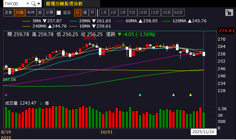236x140 pixels.
Task: Click the 收 256.25 close value
Action: (x=92, y=34)
